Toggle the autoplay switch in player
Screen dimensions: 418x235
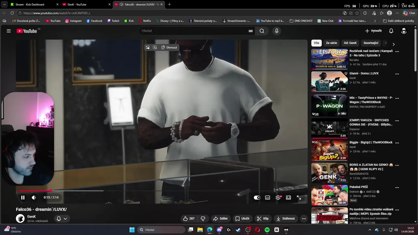(257, 197)
